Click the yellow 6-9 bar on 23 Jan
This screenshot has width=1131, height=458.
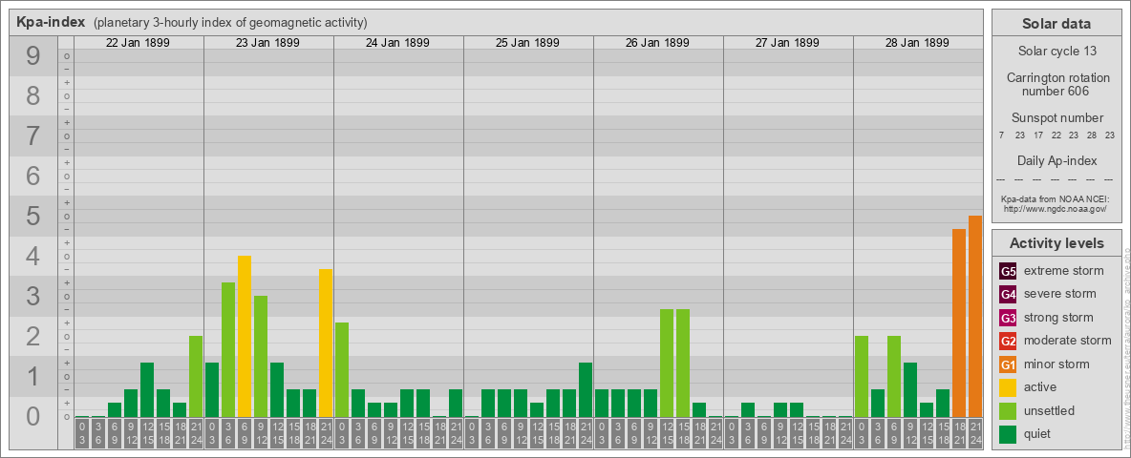pyautogui.click(x=245, y=336)
